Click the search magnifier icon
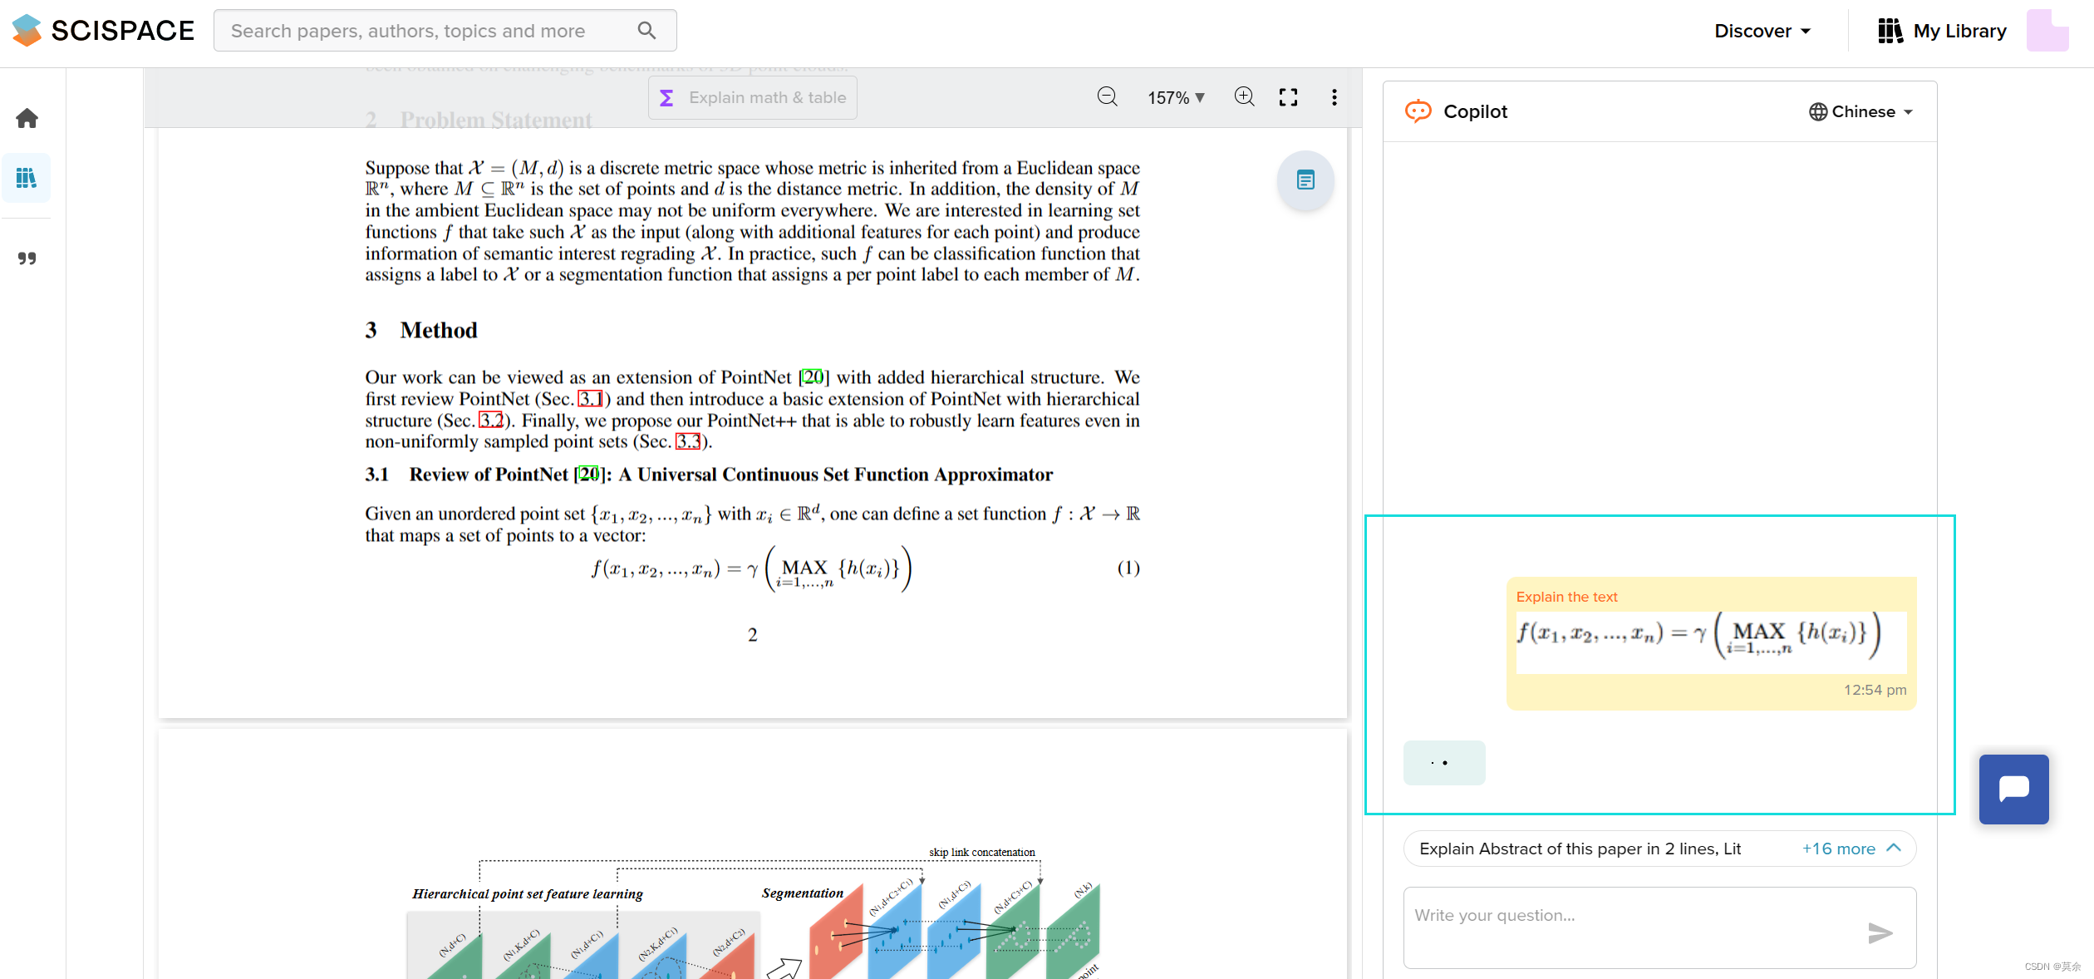Viewport: 2094px width, 979px height. [x=646, y=31]
